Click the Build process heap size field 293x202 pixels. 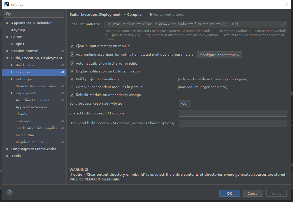pyautogui.click(x=185, y=104)
